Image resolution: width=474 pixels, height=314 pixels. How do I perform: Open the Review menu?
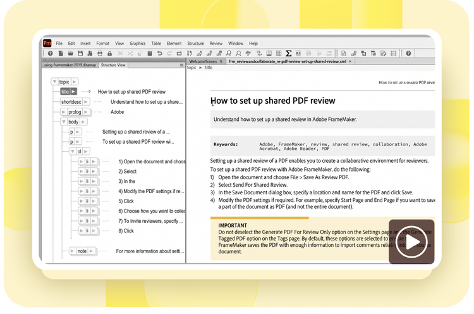click(216, 43)
